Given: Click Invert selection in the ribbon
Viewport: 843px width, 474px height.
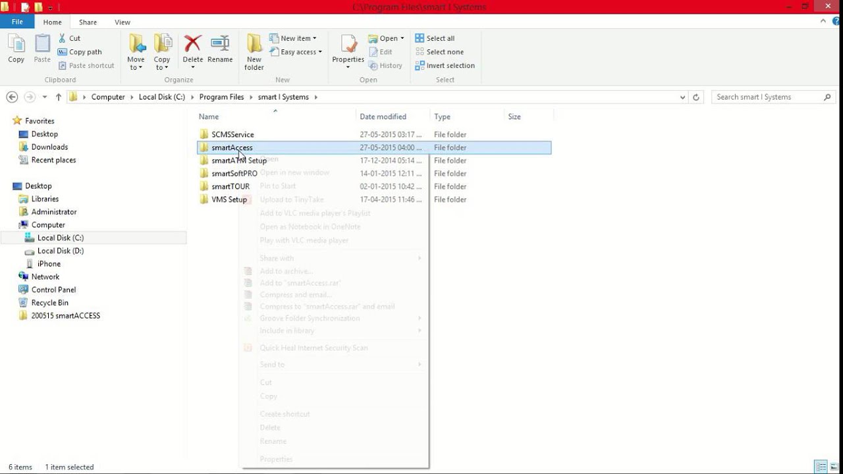Looking at the screenshot, I should [x=445, y=65].
